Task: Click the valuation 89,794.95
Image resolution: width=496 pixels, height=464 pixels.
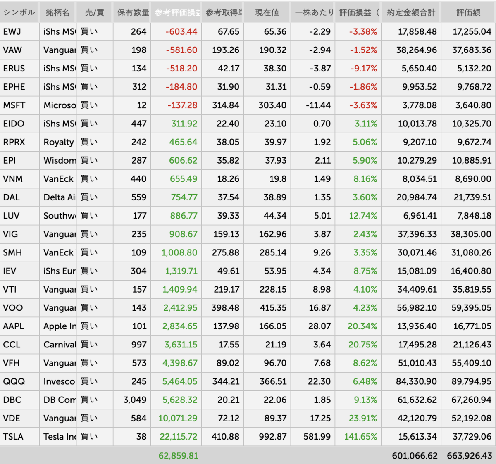Action: [x=472, y=381]
